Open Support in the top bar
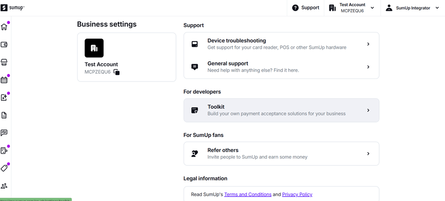The image size is (445, 201). pos(306,8)
